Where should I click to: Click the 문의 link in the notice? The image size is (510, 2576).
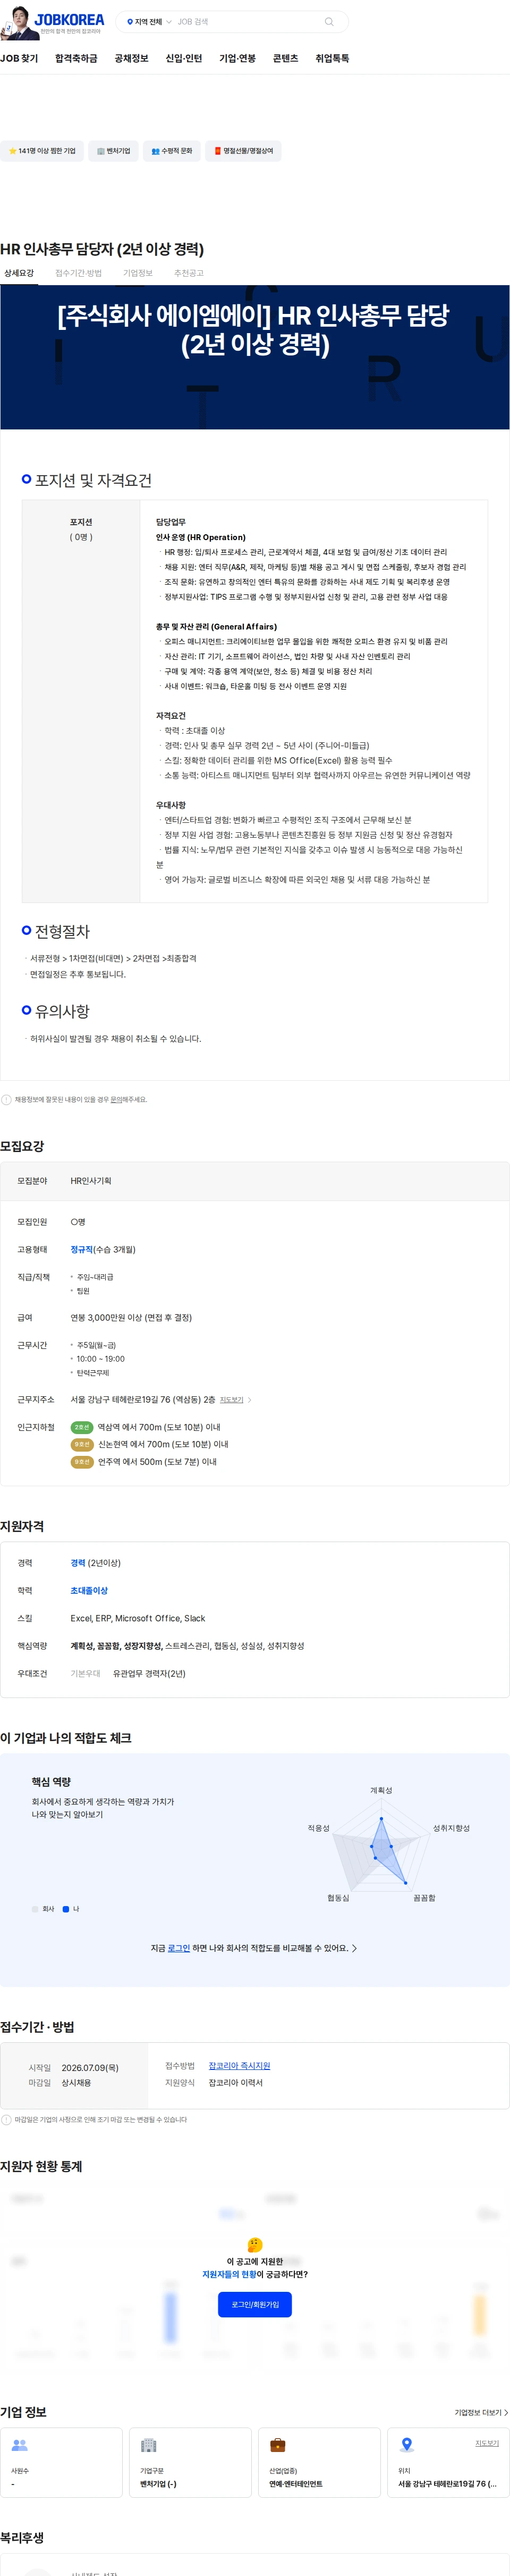116,1099
